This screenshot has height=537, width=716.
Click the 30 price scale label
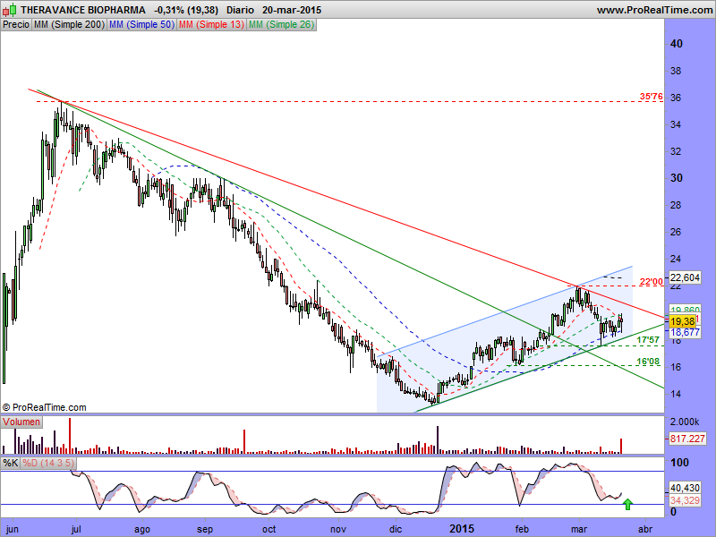tap(677, 178)
